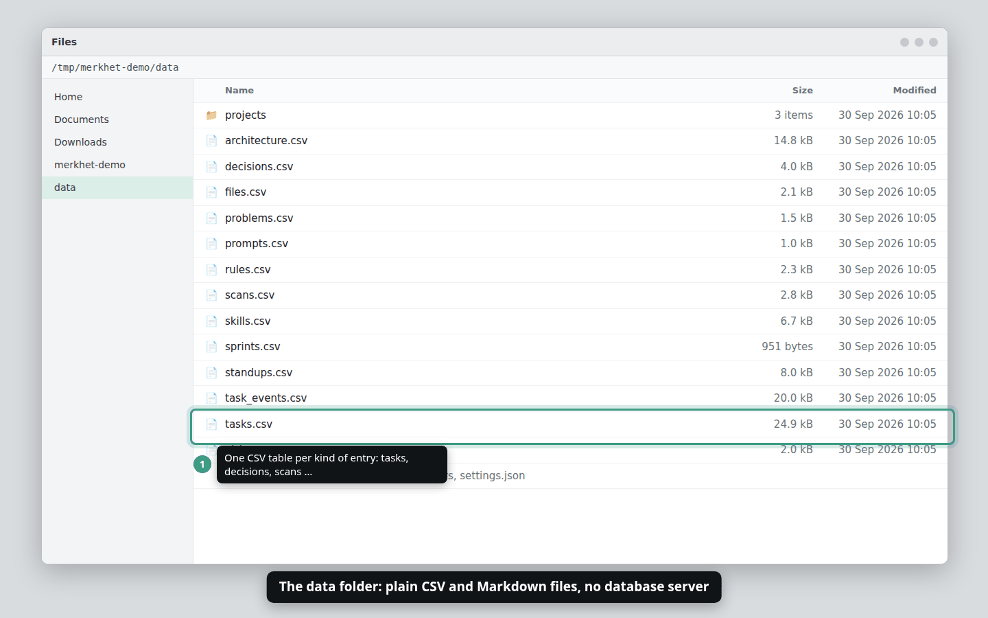Click the document icon for files.csv
The height and width of the screenshot is (618, 988).
211,192
